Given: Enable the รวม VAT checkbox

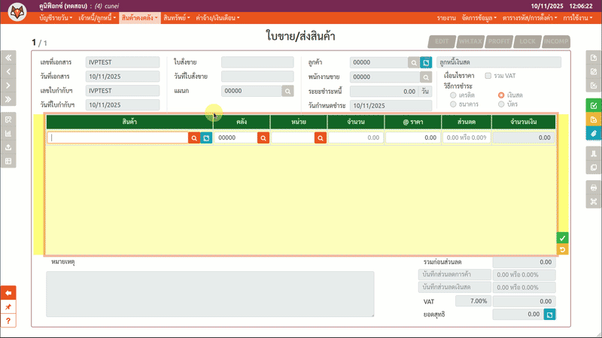Looking at the screenshot, I should pyautogui.click(x=488, y=76).
